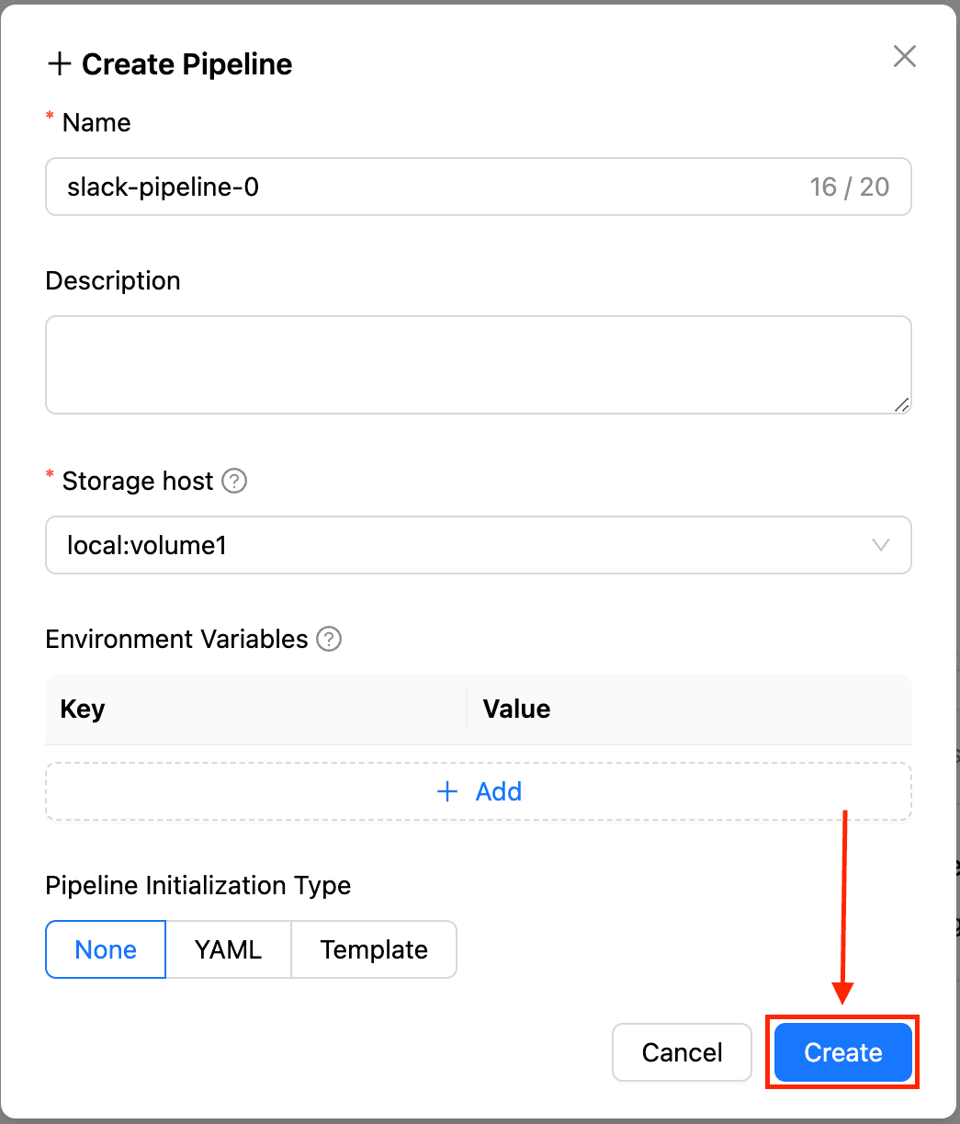Click the Environment Variables help question icon
This screenshot has width=960, height=1124.
click(329, 639)
